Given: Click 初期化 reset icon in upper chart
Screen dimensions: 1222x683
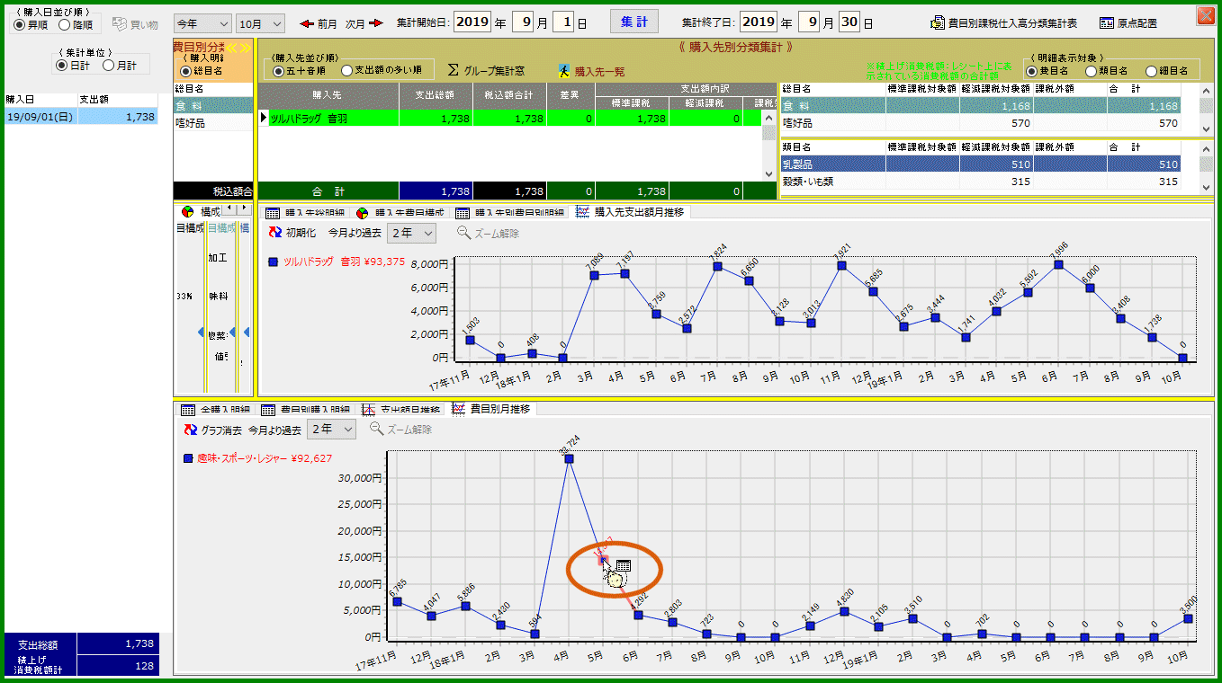Looking at the screenshot, I should click(277, 233).
